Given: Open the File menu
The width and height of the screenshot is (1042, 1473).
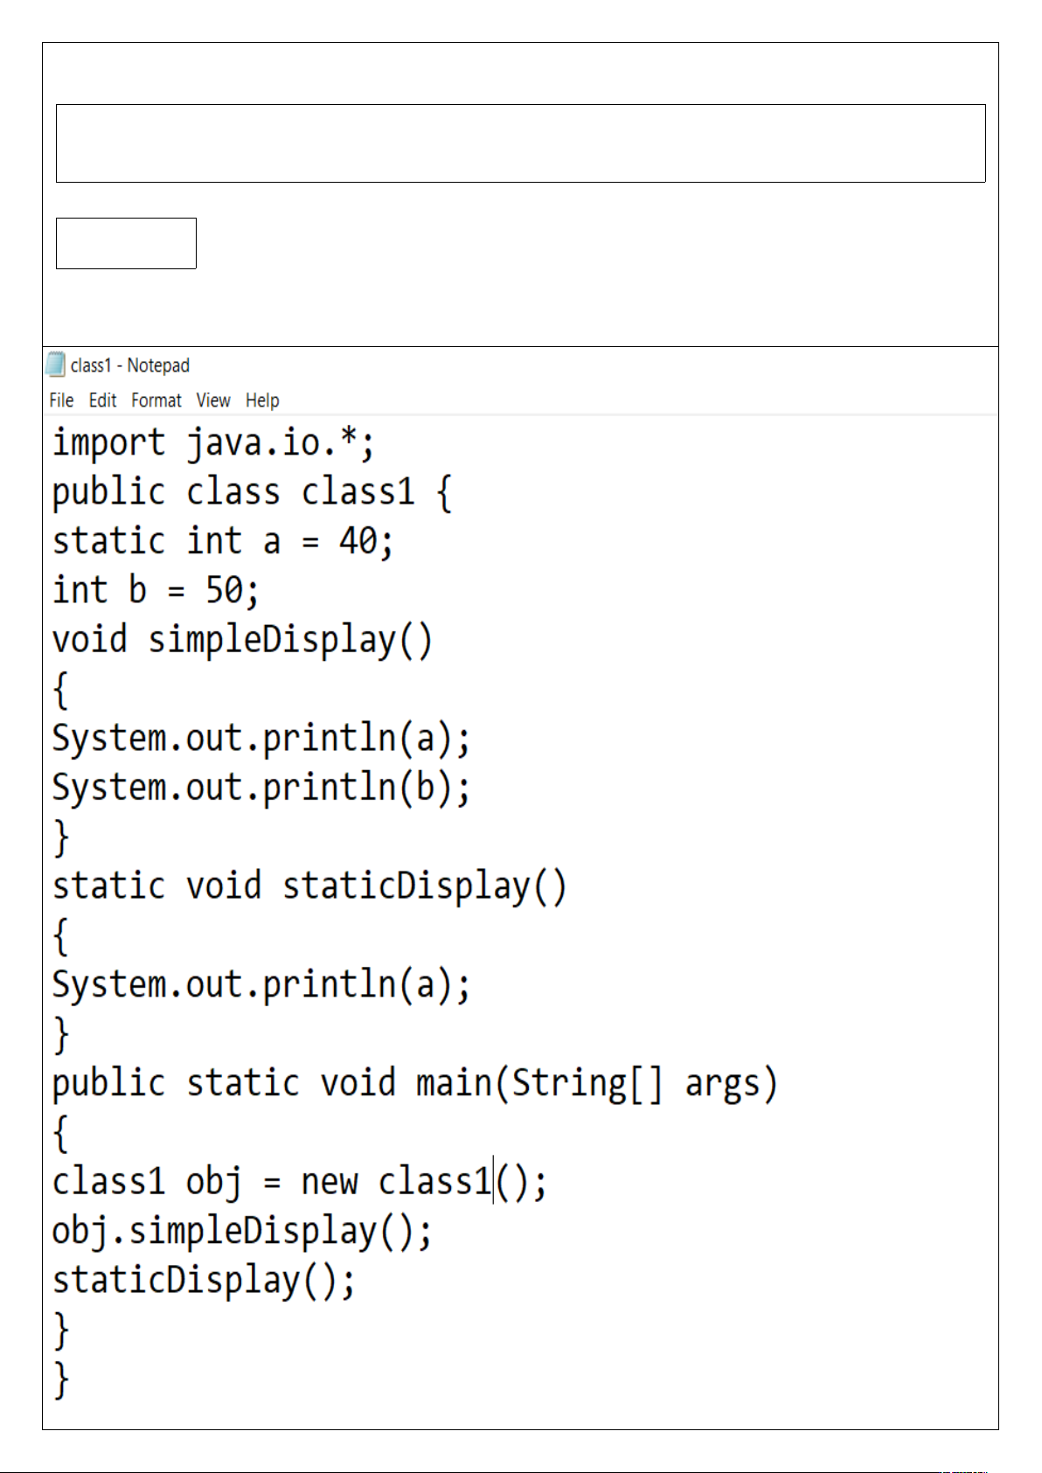Looking at the screenshot, I should [x=61, y=400].
